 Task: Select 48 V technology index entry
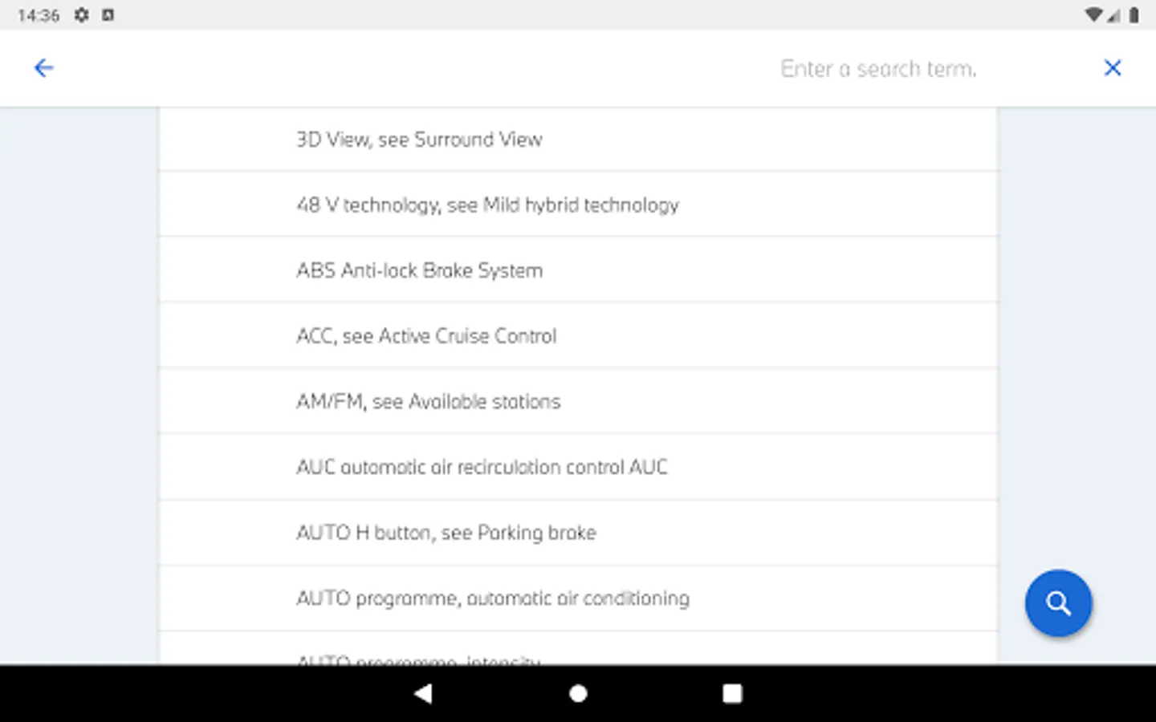(x=487, y=205)
